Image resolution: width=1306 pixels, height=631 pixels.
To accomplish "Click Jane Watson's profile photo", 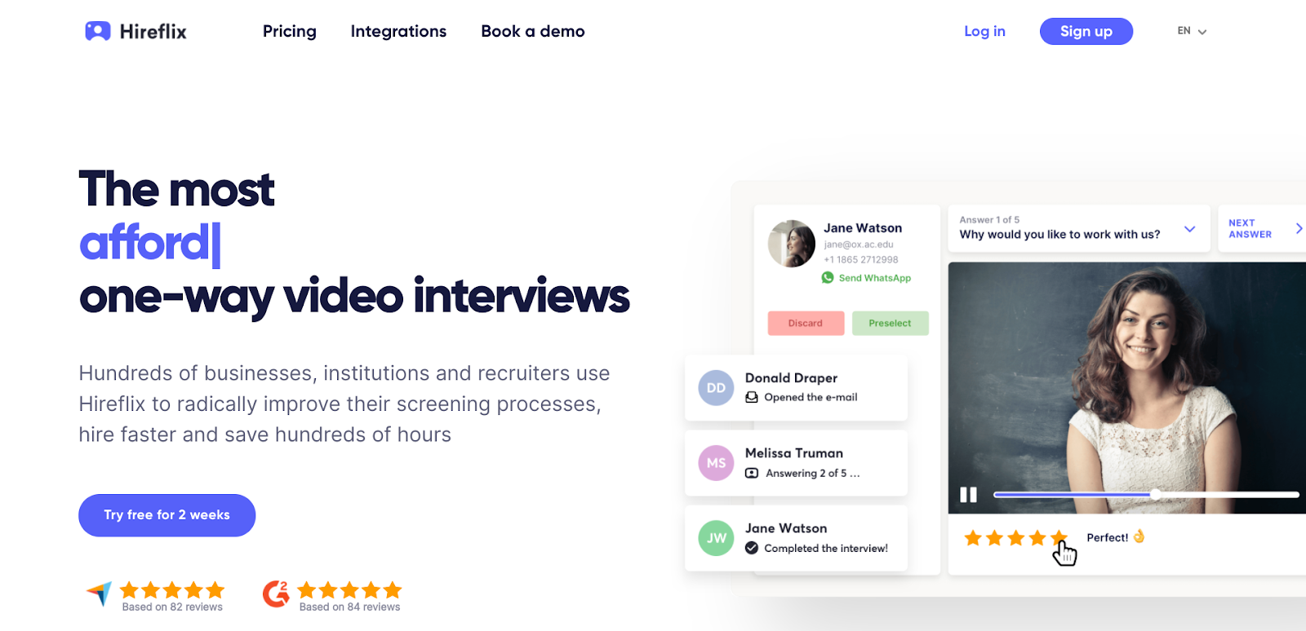I will pyautogui.click(x=792, y=244).
